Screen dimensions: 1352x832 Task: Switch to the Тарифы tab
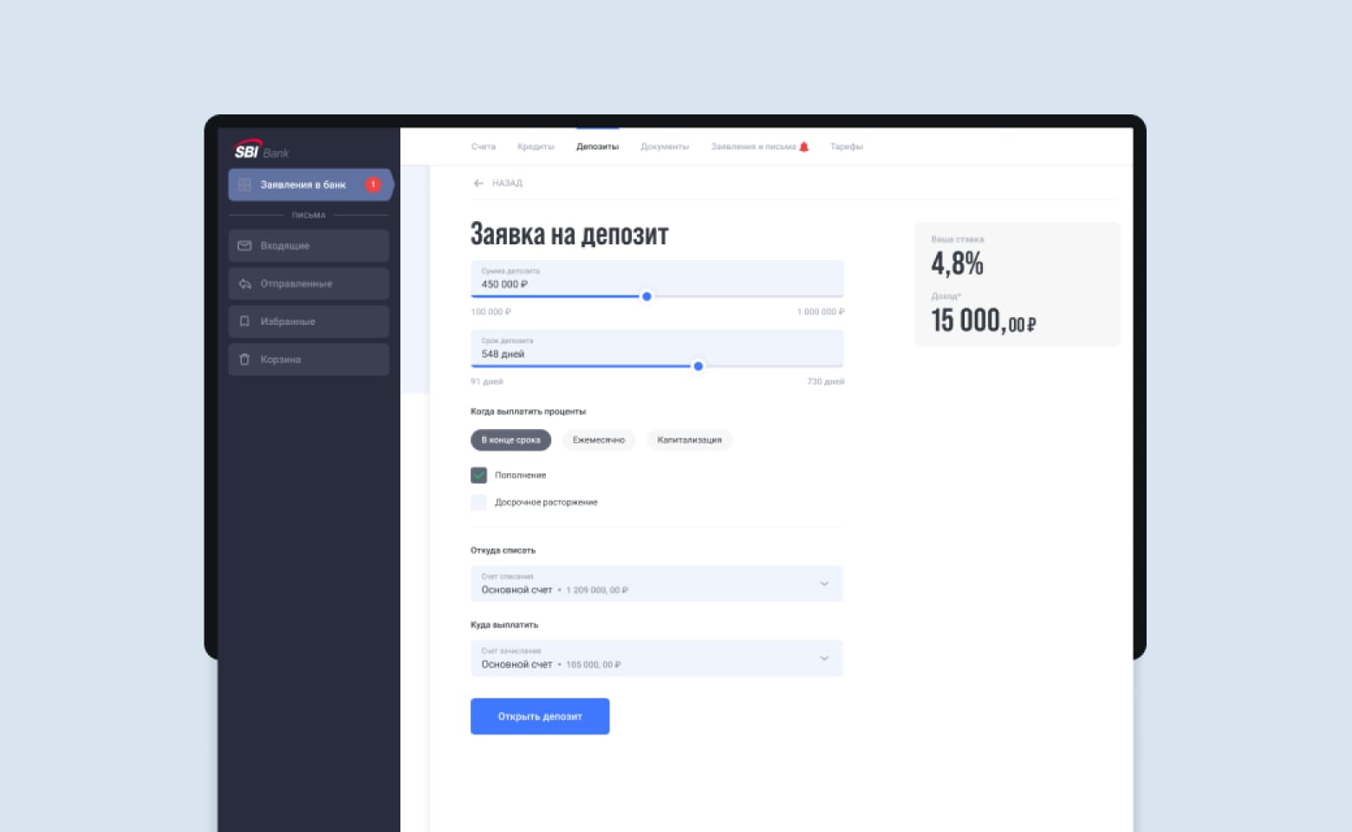coord(847,146)
